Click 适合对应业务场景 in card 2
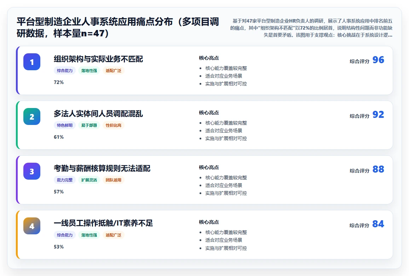 (224, 131)
